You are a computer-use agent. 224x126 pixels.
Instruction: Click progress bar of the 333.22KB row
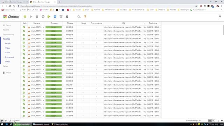(54, 35)
